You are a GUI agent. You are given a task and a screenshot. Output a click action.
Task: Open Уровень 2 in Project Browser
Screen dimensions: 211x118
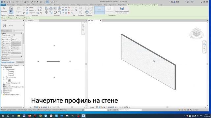pos(11,75)
